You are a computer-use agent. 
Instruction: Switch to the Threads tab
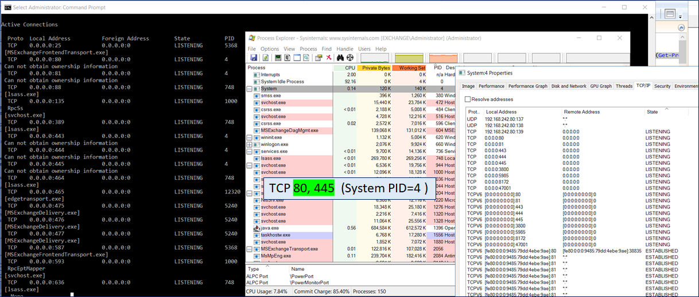[x=624, y=86]
